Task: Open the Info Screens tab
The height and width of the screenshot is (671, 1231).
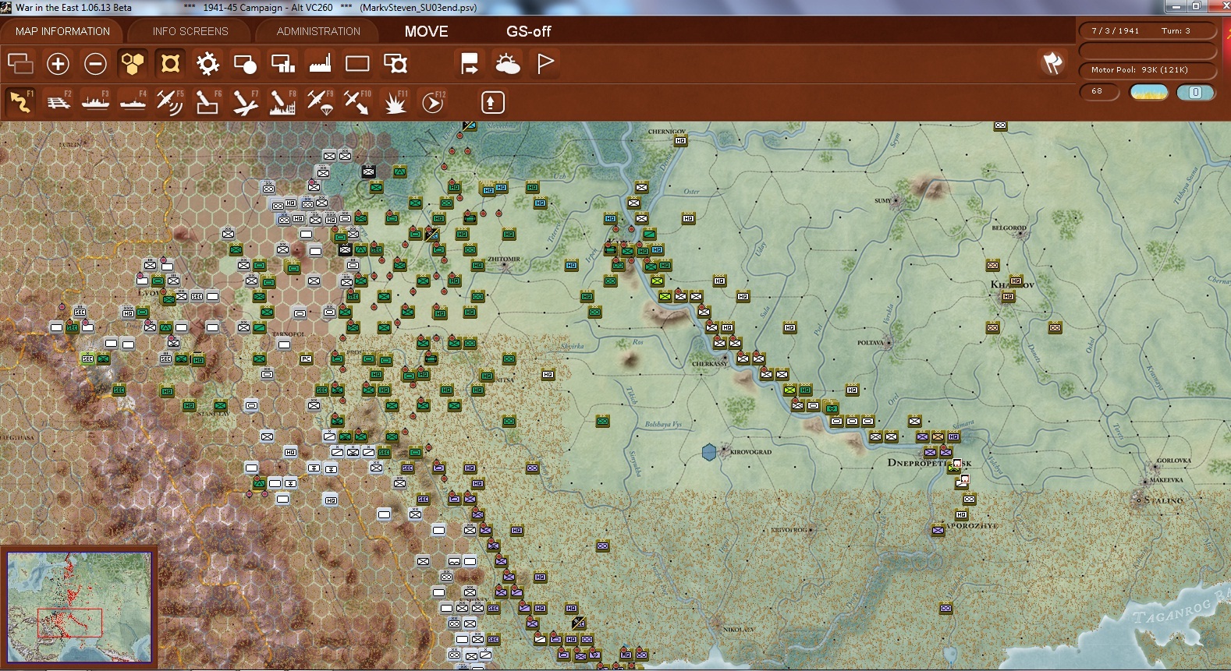Action: click(x=190, y=31)
